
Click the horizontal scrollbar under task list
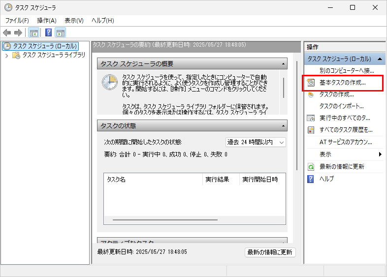[x=165, y=219]
